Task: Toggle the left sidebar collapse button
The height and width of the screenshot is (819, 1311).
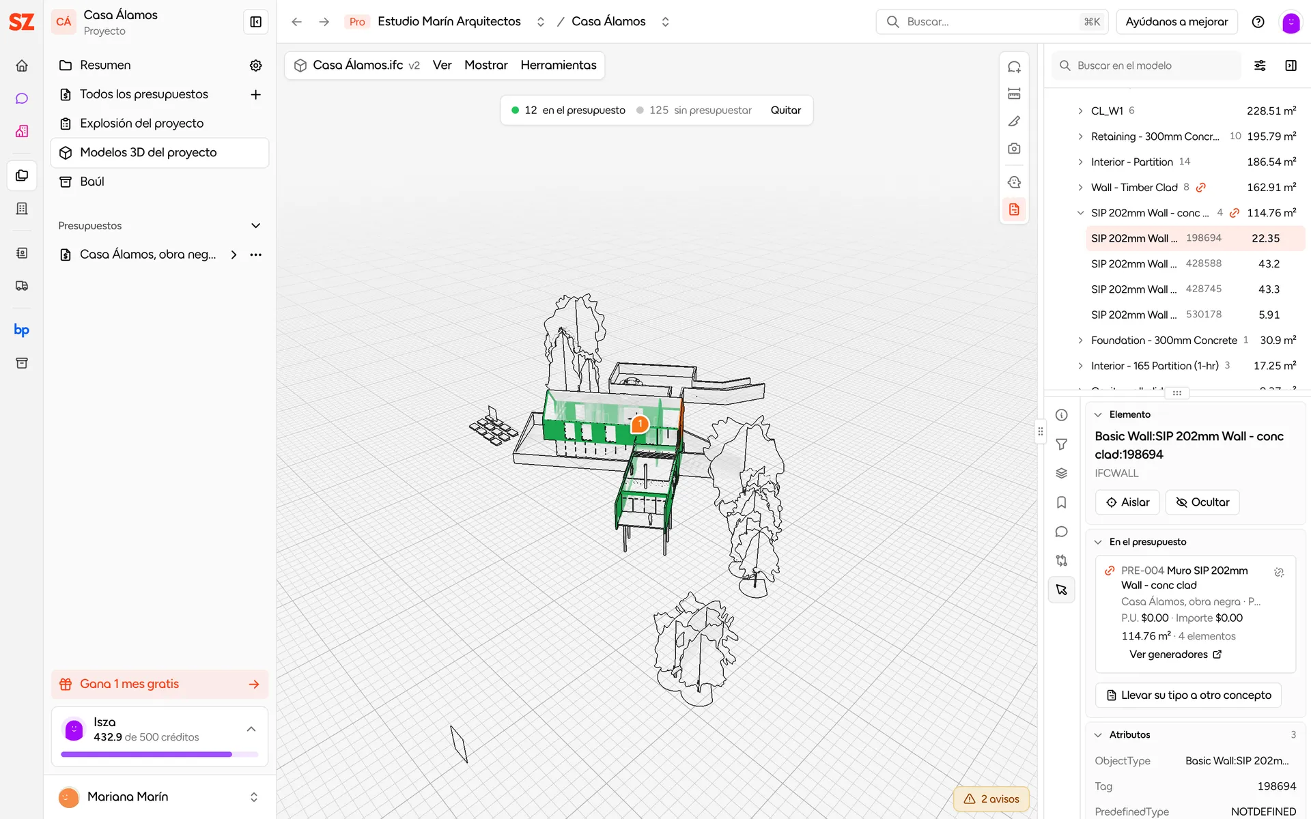Action: [x=256, y=22]
